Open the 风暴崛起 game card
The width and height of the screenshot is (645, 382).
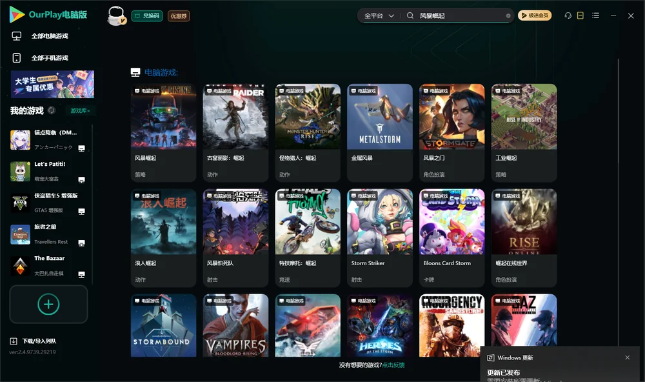click(163, 132)
